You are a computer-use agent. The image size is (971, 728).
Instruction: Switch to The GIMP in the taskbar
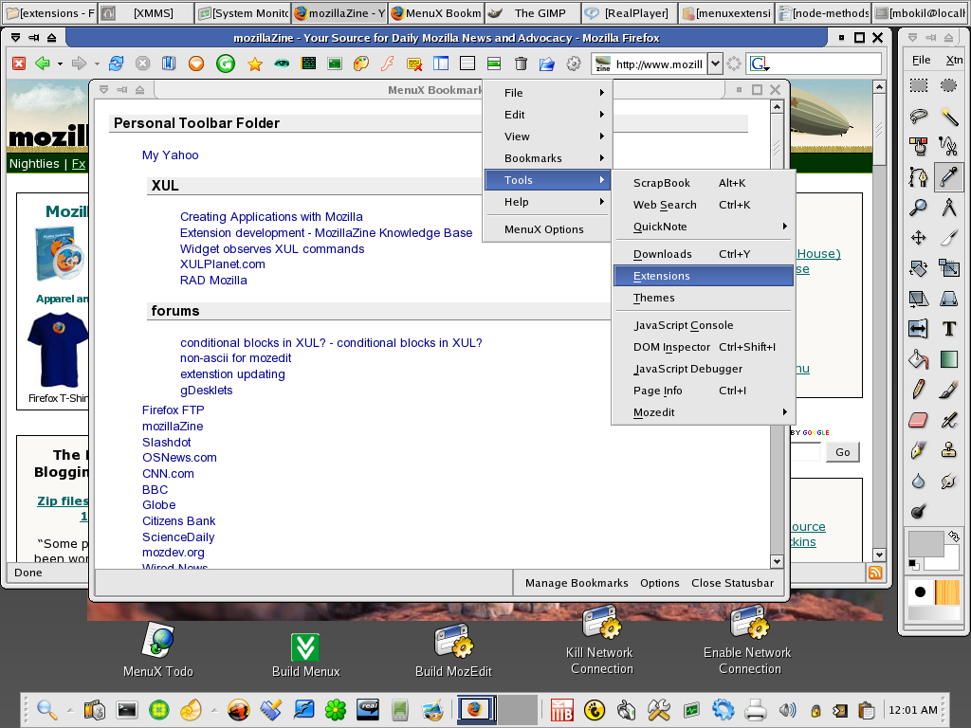(533, 13)
